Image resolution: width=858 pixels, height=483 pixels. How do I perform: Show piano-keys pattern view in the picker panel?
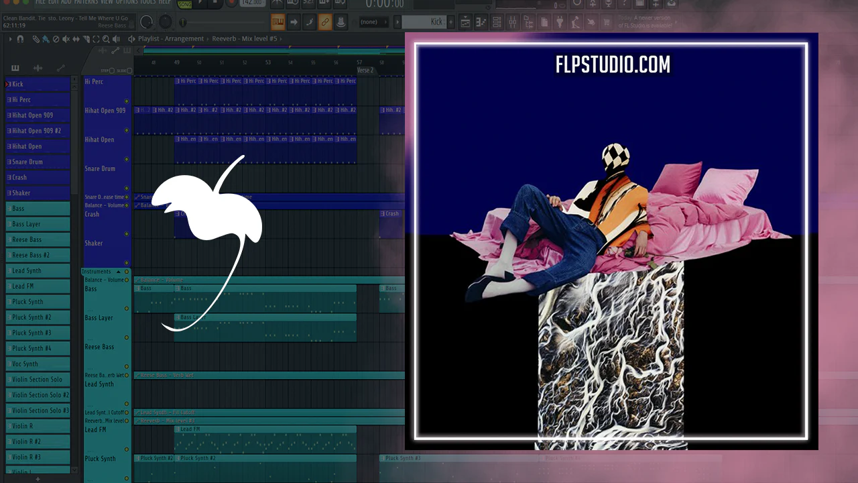pyautogui.click(x=15, y=68)
